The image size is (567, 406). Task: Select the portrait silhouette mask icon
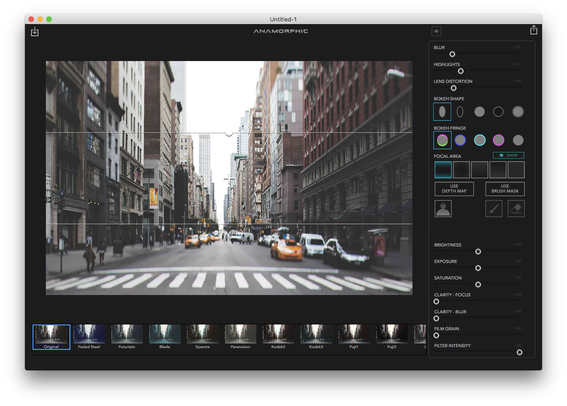pyautogui.click(x=443, y=209)
